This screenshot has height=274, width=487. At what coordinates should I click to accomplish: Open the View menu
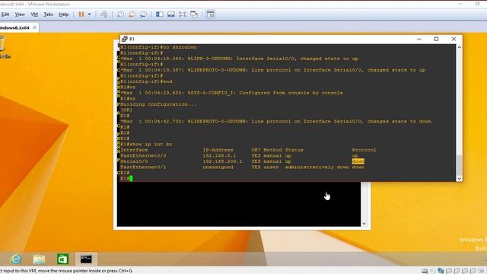click(20, 14)
